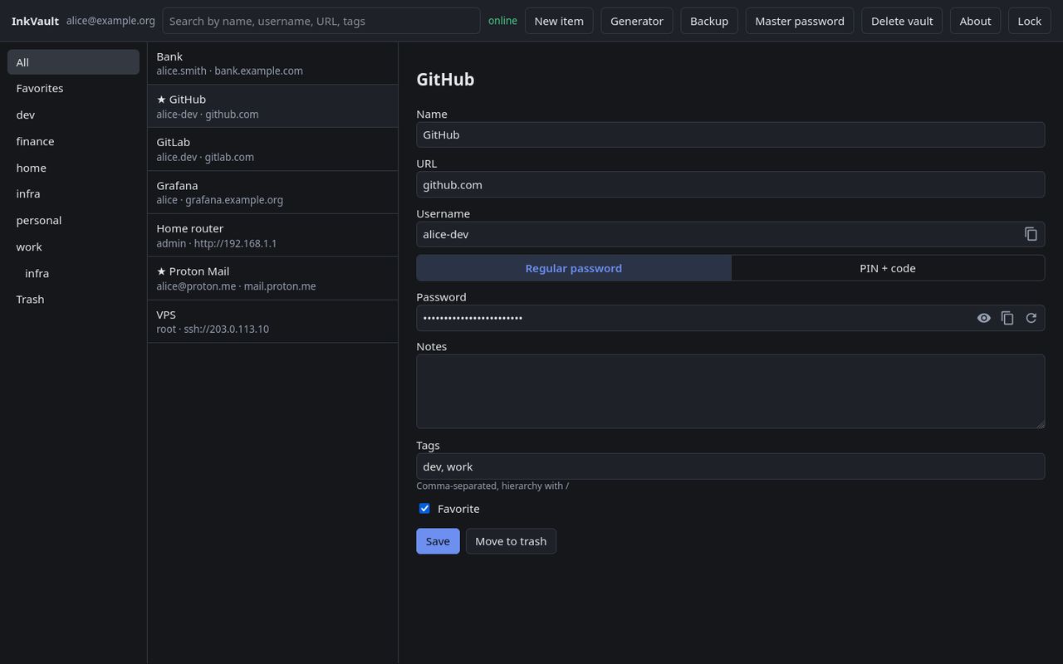Save the GitHub entry
The image size is (1063, 664).
pyautogui.click(x=438, y=541)
